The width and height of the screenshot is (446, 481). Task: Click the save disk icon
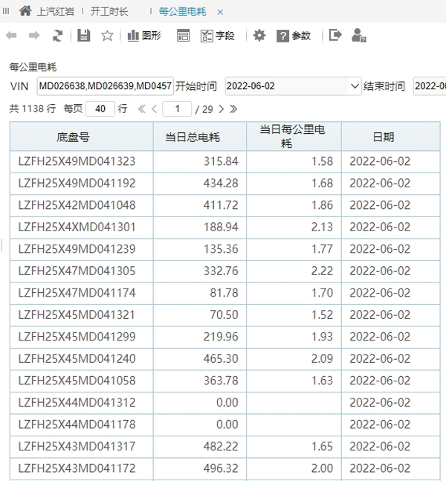pyautogui.click(x=83, y=36)
